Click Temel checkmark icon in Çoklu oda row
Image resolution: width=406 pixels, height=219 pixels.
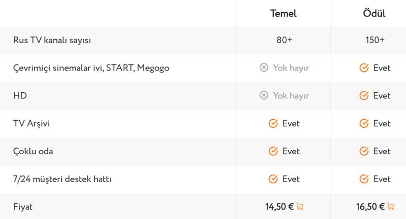tap(273, 151)
